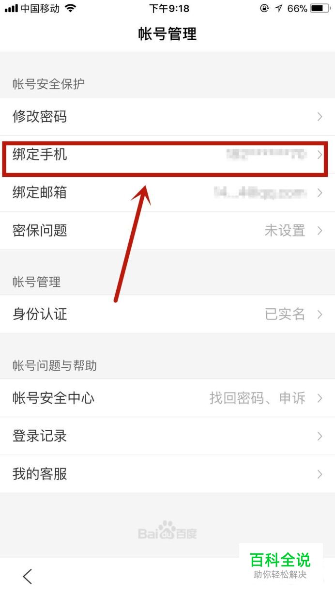This screenshot has height=596, width=335.
Task: Open chevron next to 绑定手机
Action: coord(320,155)
